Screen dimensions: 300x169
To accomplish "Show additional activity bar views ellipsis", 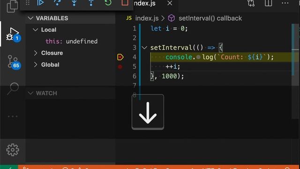I will (x=13, y=116).
